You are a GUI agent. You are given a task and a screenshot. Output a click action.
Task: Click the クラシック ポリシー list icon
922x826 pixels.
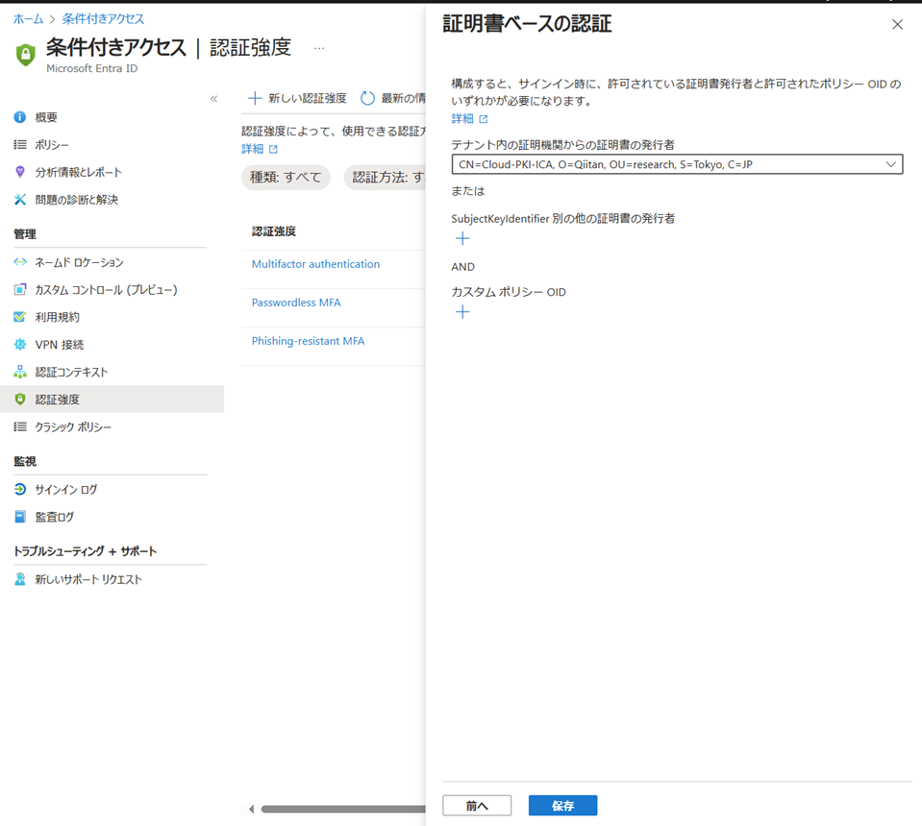[x=20, y=426]
